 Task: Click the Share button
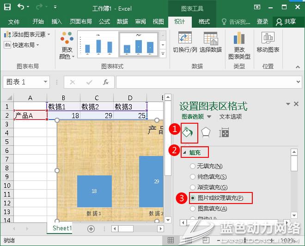pyautogui.click(x=286, y=22)
